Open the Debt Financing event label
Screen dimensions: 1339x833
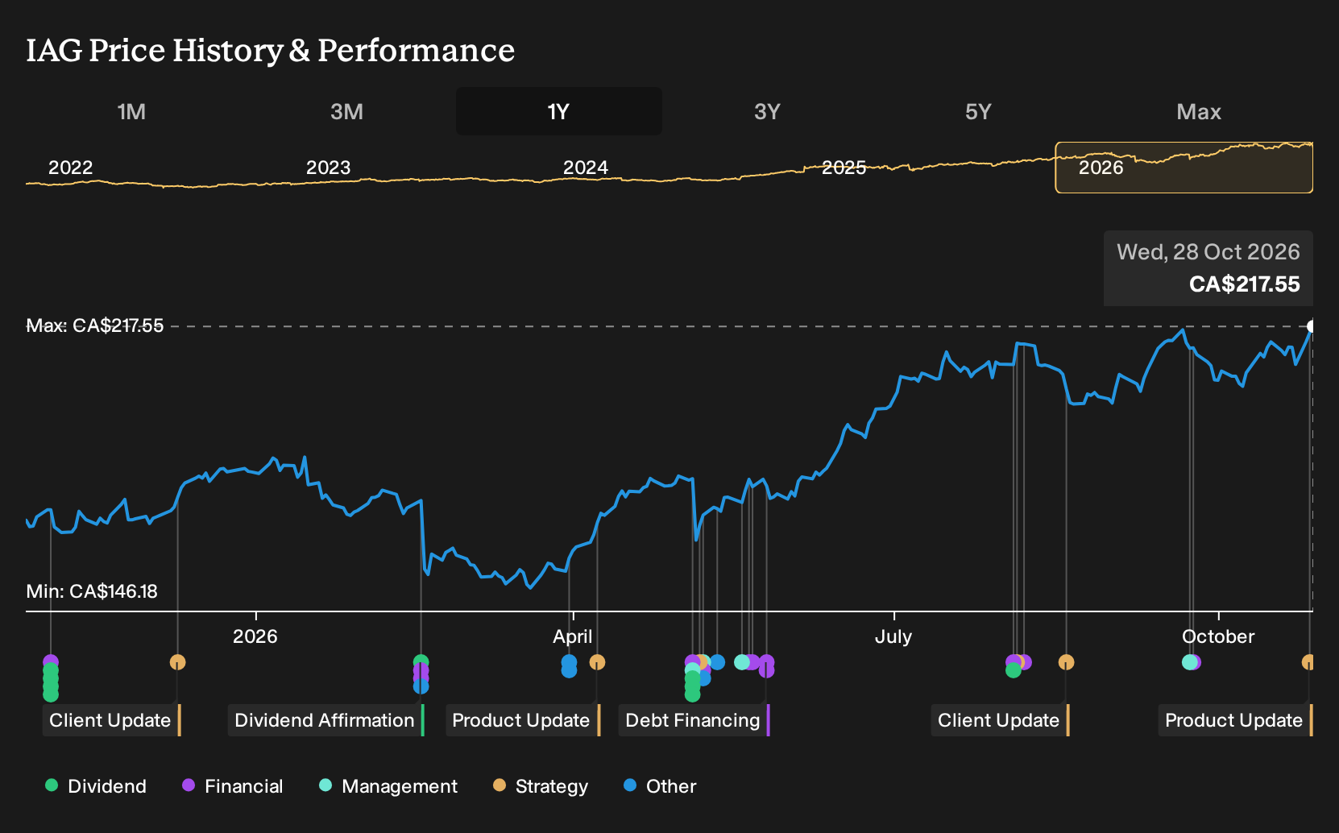point(694,720)
